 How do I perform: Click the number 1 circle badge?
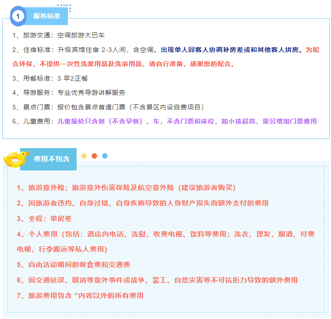click(x=18, y=16)
